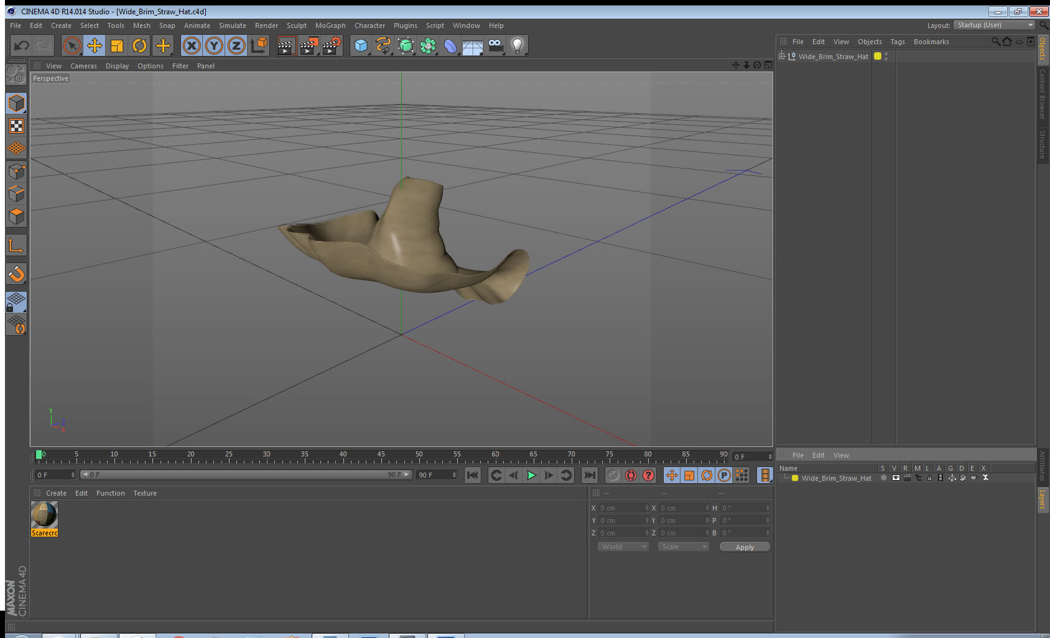Click Wide_Brim_Straw_Hat layer yellow color swatch
The width and height of the screenshot is (1050, 638).
794,478
